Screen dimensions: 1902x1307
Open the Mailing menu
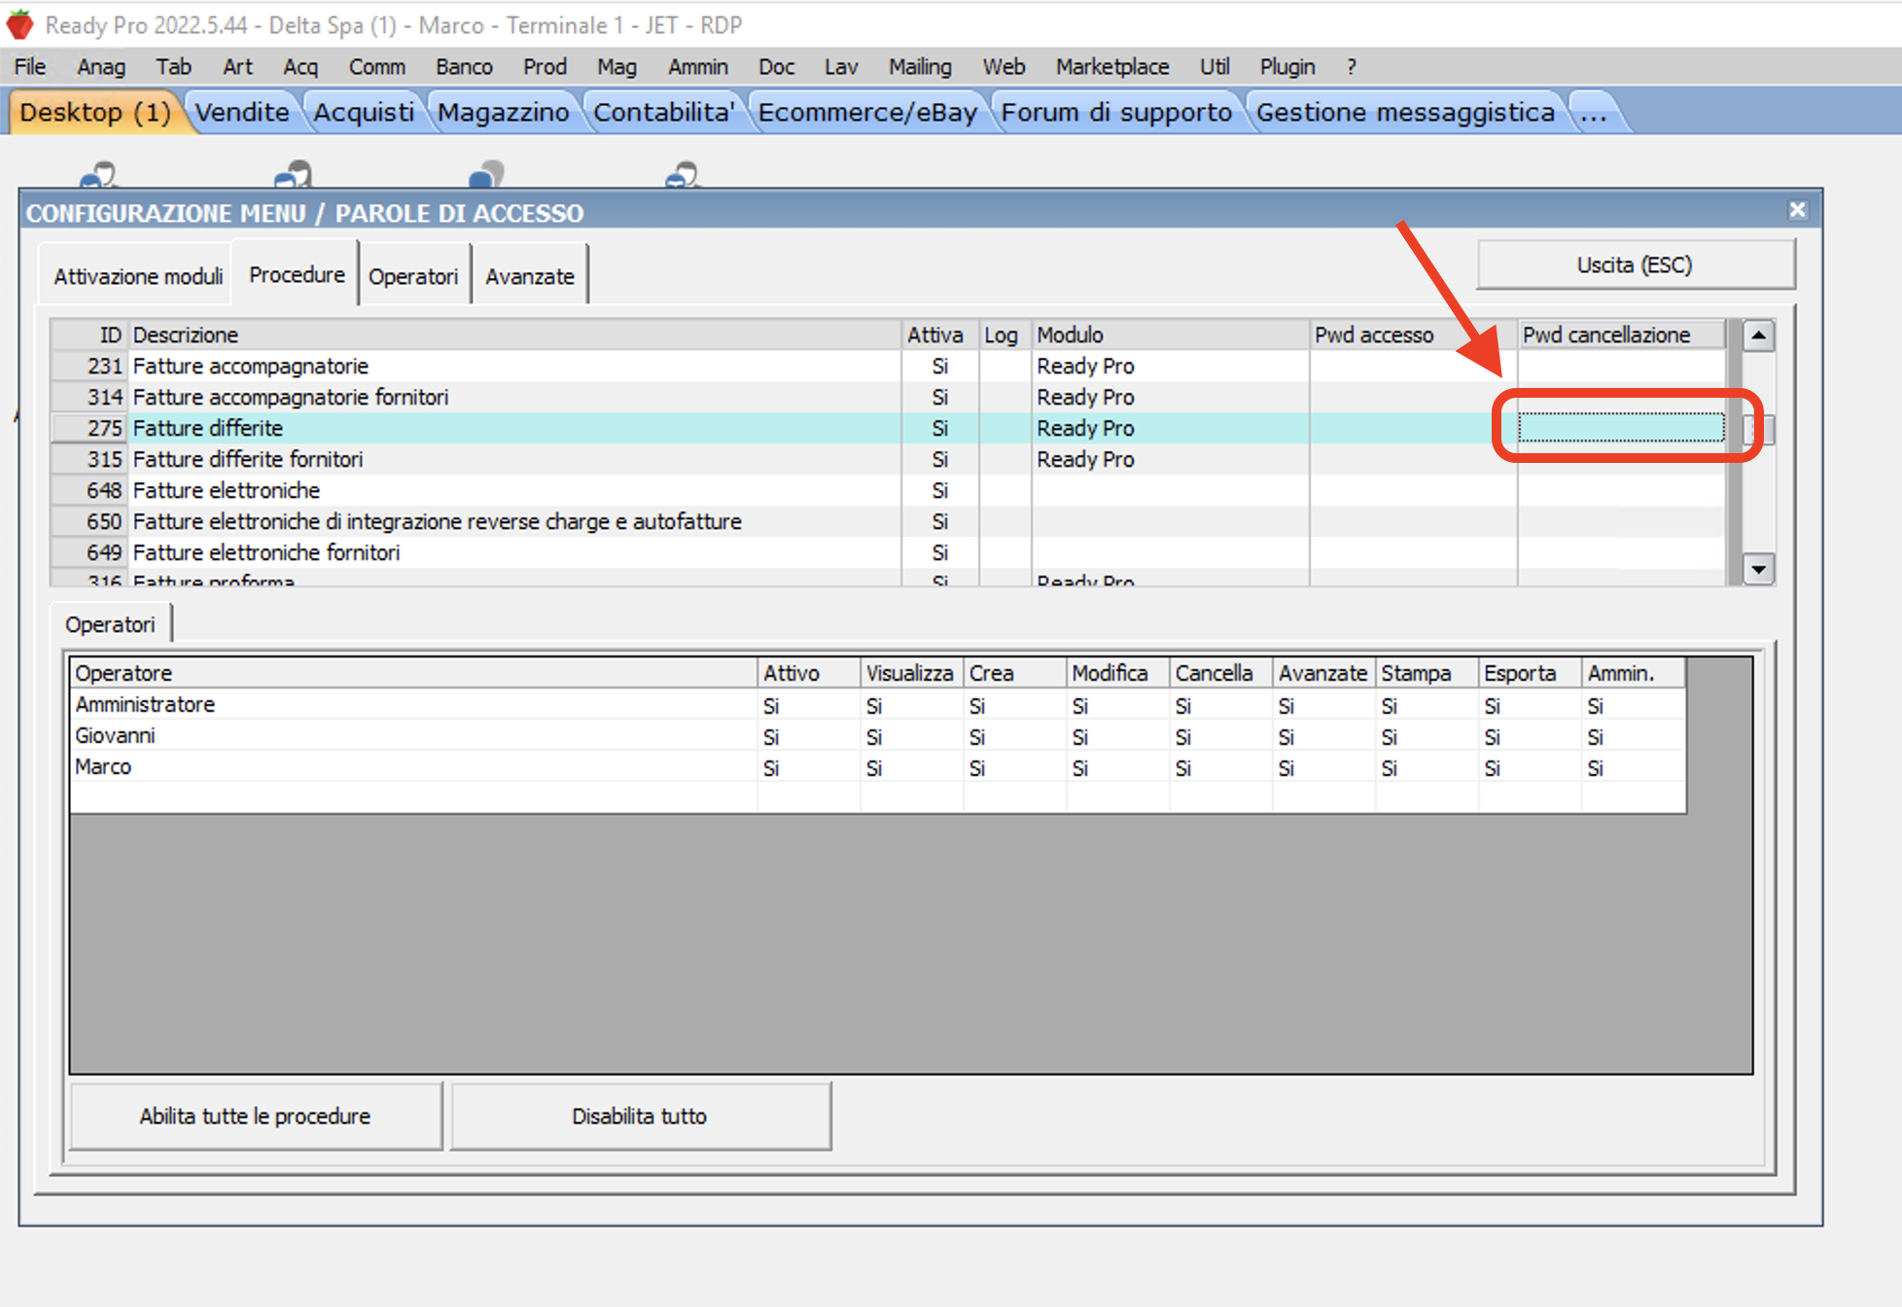(x=920, y=66)
